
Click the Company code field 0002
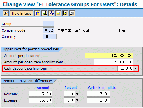coord(48,30)
